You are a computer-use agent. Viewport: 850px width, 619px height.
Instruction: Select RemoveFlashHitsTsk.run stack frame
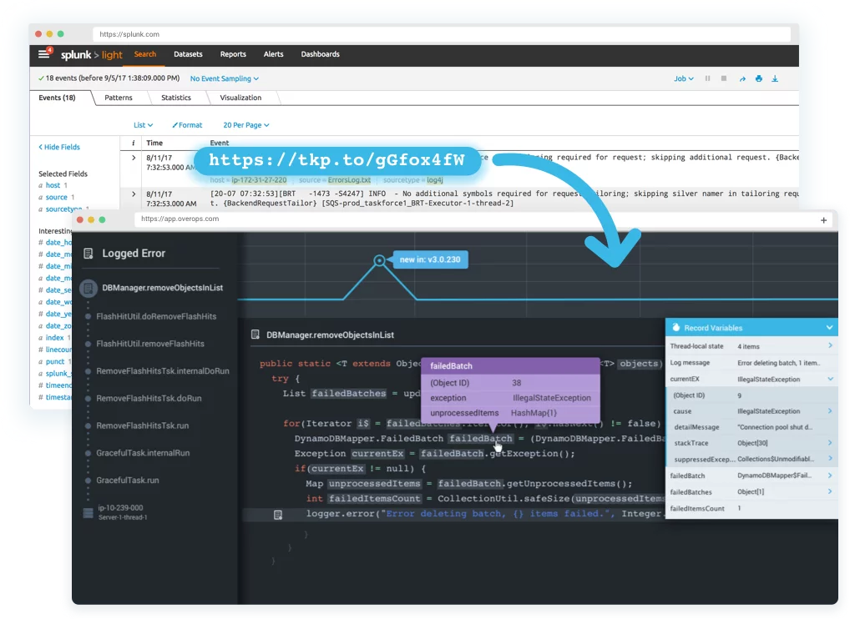(x=143, y=425)
